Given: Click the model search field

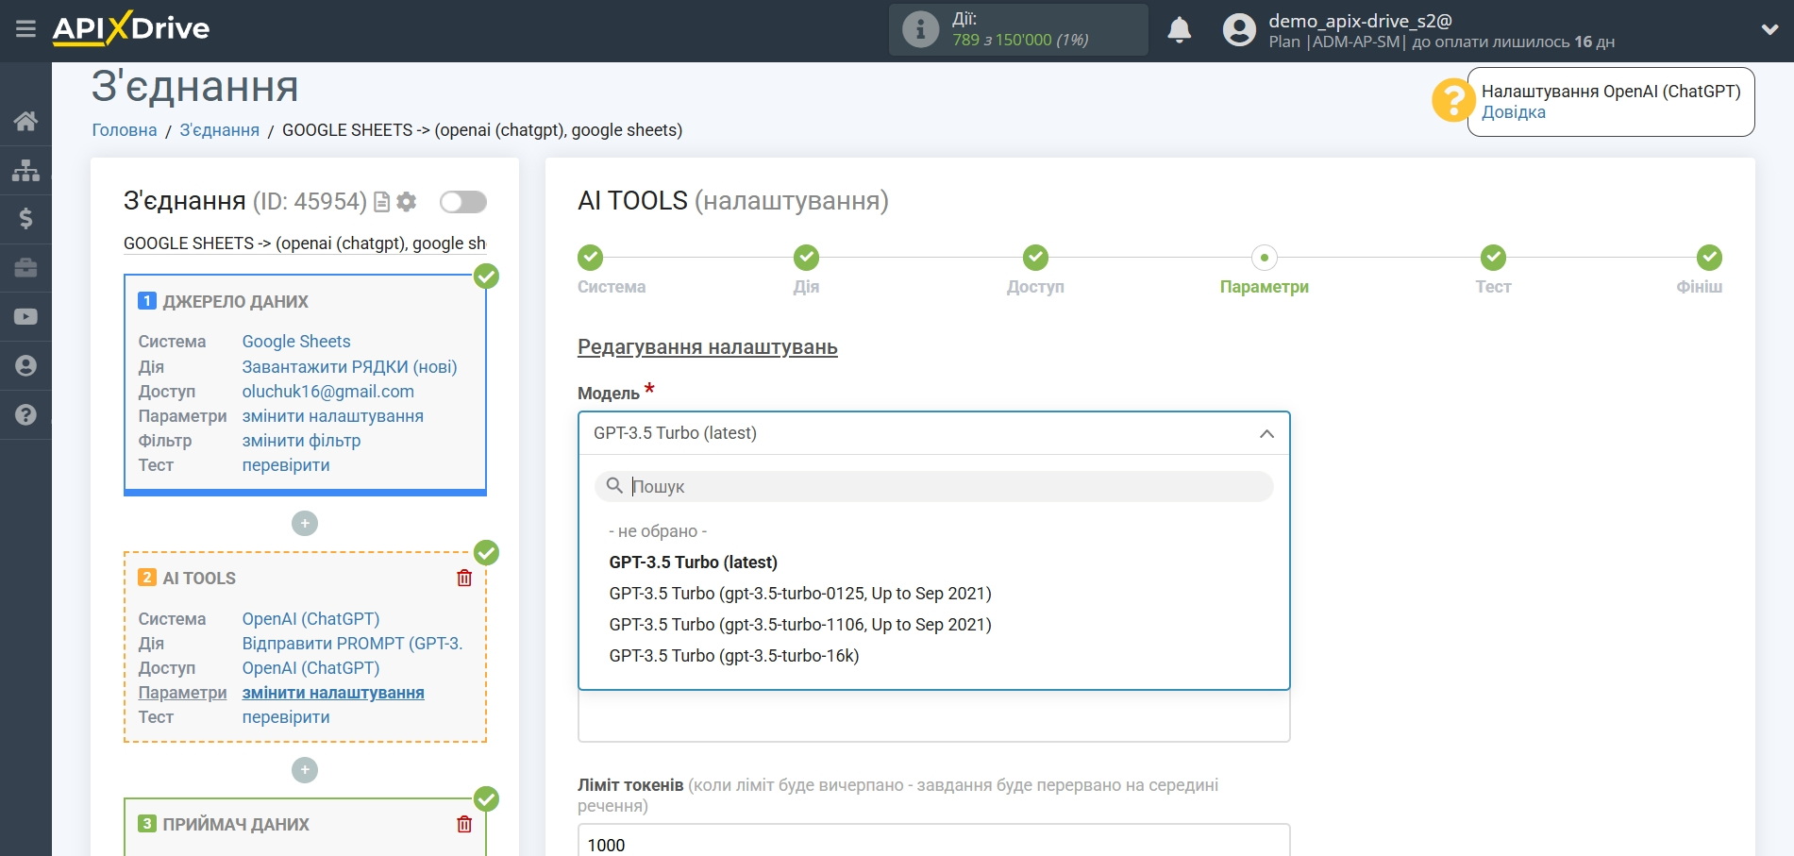Looking at the screenshot, I should (x=933, y=486).
